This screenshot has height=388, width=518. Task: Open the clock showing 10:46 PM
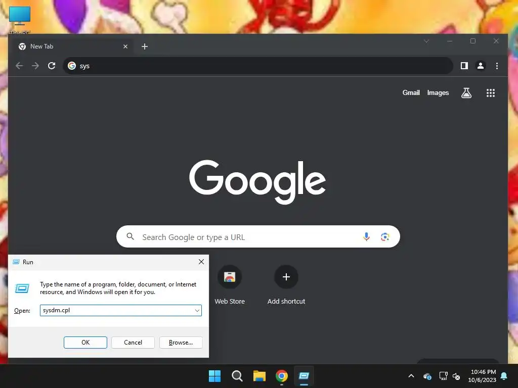[x=482, y=376]
